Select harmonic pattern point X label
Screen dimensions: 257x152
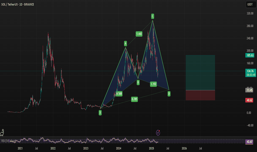(x=100, y=112)
